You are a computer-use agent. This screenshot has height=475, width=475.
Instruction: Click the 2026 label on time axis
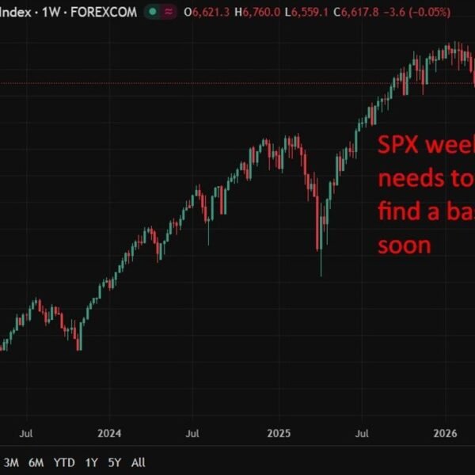[x=445, y=433]
